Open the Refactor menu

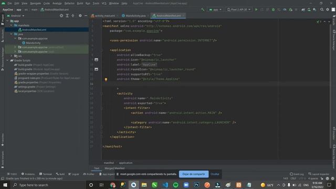click(x=69, y=4)
